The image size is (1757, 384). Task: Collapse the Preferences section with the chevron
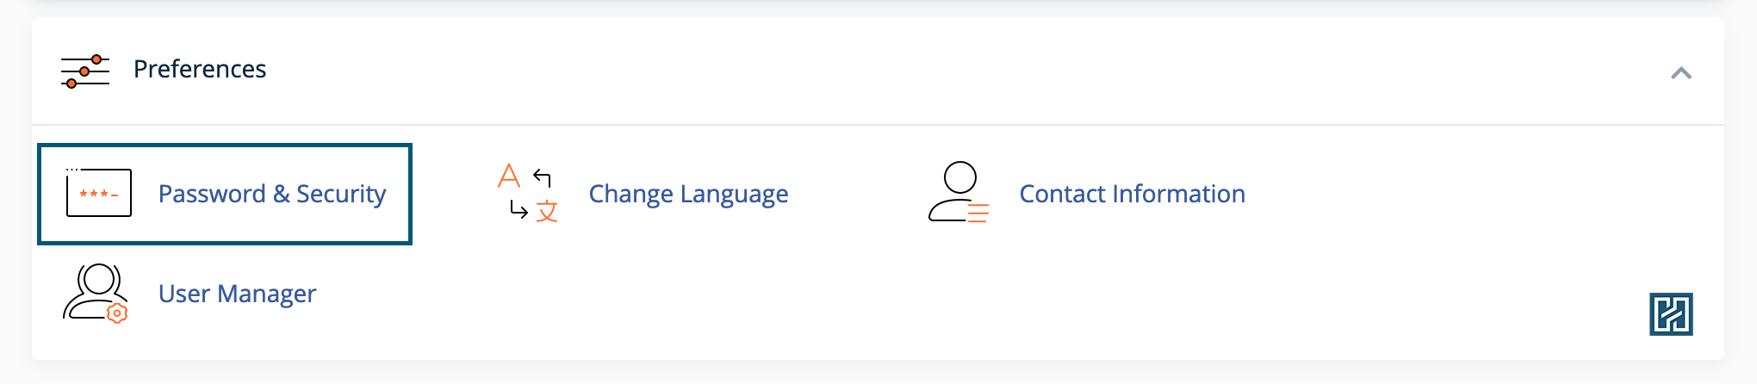coord(1680,73)
